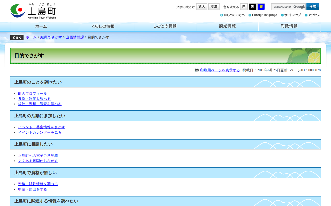Click the 検索 search button
Viewport: 331px width, 206px height.
[x=313, y=7]
